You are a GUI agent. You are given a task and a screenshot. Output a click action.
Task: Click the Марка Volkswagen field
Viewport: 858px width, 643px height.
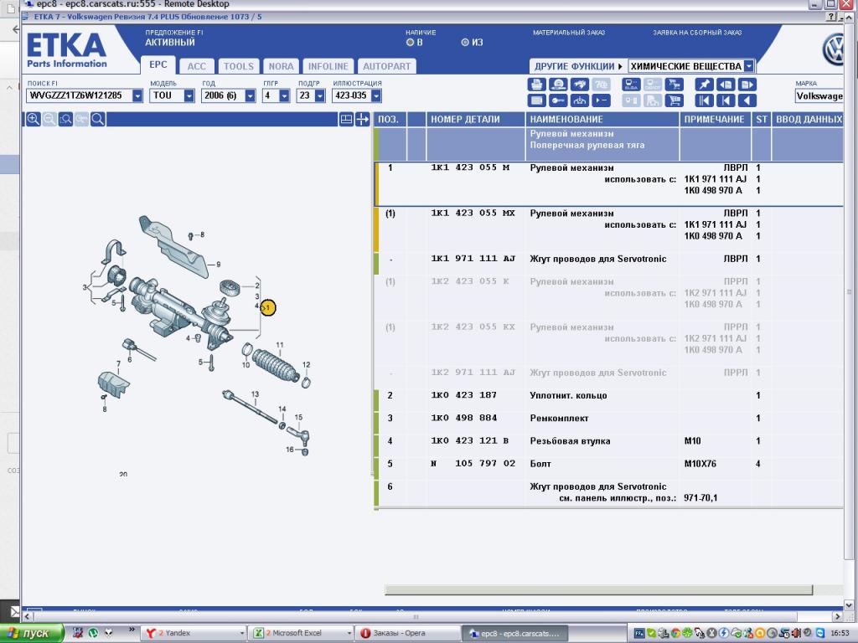(819, 95)
